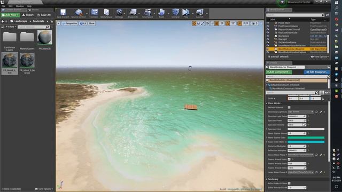Open the Add Component dropdown
The image size is (342, 192).
[x=279, y=72]
